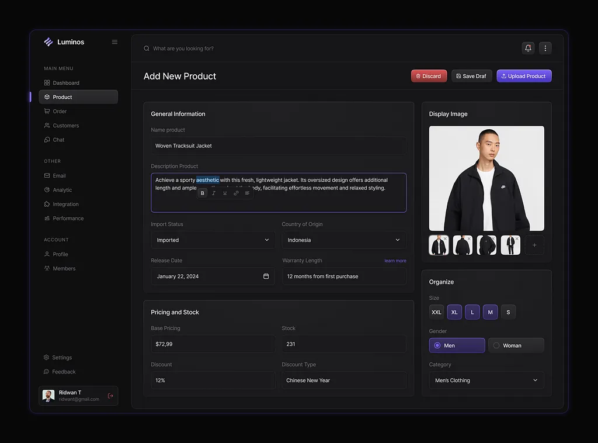The height and width of the screenshot is (443, 598).
Task: Click the Upload Product button
Action: 524,76
